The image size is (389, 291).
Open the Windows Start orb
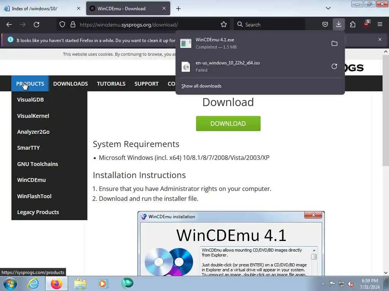(x=10, y=283)
